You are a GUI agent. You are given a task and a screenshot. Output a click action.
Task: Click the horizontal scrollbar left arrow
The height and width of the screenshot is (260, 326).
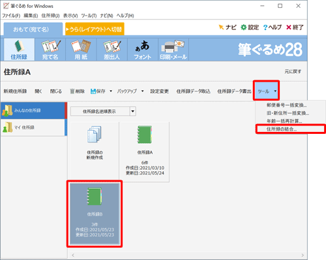click(x=73, y=255)
